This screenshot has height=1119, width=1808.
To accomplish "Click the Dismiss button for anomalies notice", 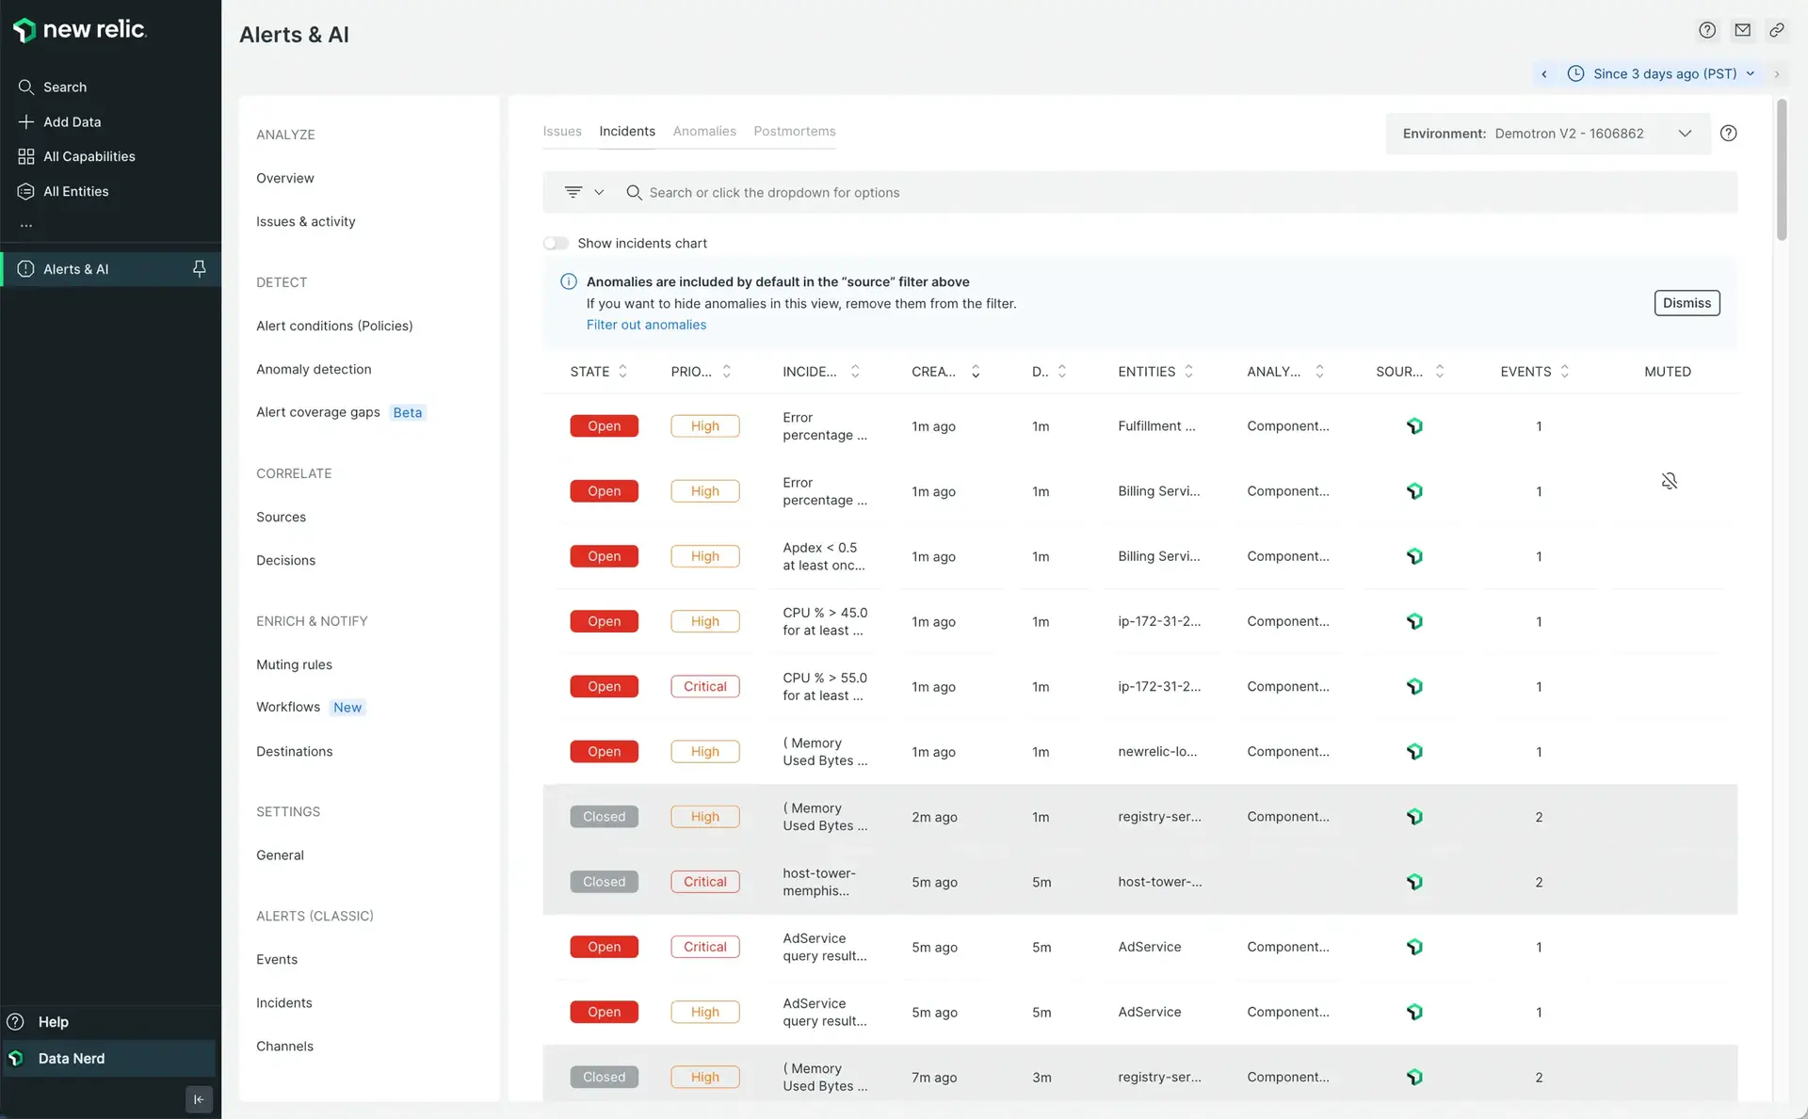I will click(x=1687, y=303).
